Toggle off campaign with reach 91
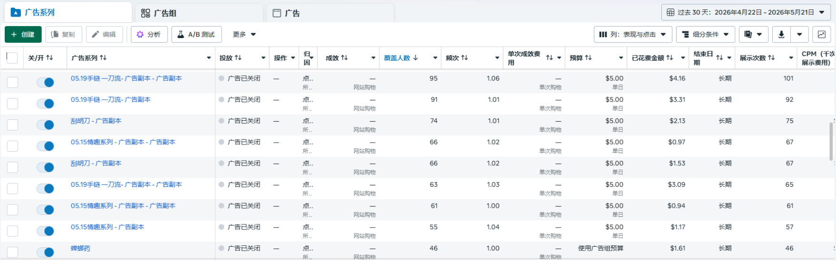 tap(46, 104)
